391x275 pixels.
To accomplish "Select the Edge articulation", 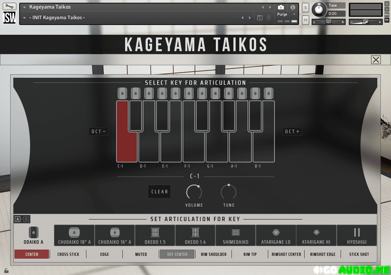I will pyautogui.click(x=104, y=254).
